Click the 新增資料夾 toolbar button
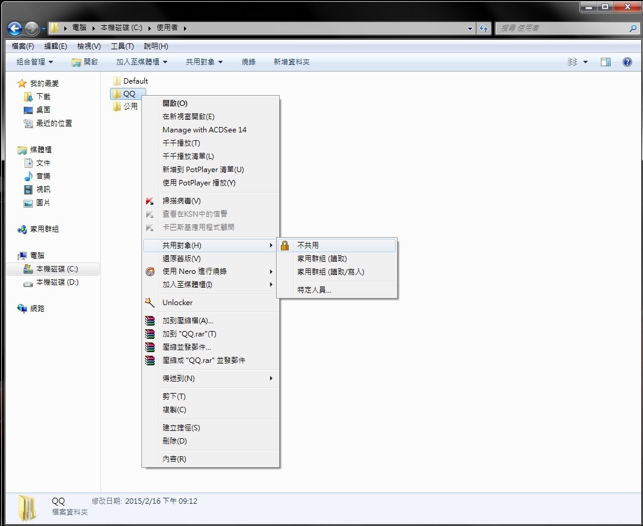Viewport: 643px width, 526px height. (292, 62)
